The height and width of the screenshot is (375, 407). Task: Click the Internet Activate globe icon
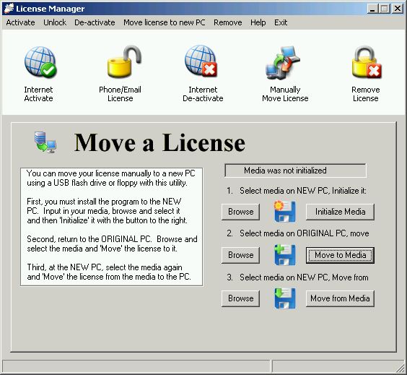pos(40,62)
